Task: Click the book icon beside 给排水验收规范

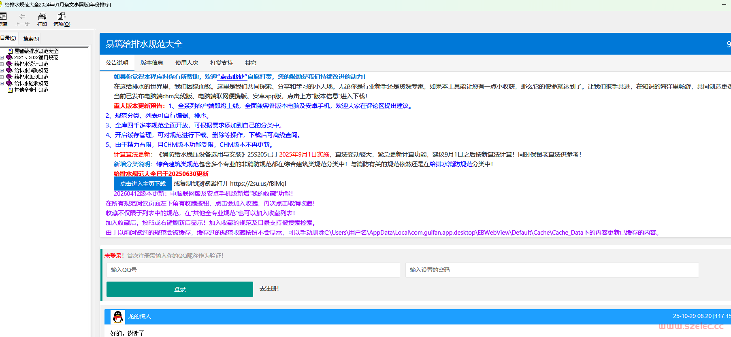Action: coord(9,83)
